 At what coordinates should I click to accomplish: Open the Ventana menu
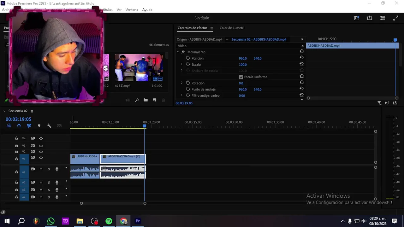tap(132, 10)
